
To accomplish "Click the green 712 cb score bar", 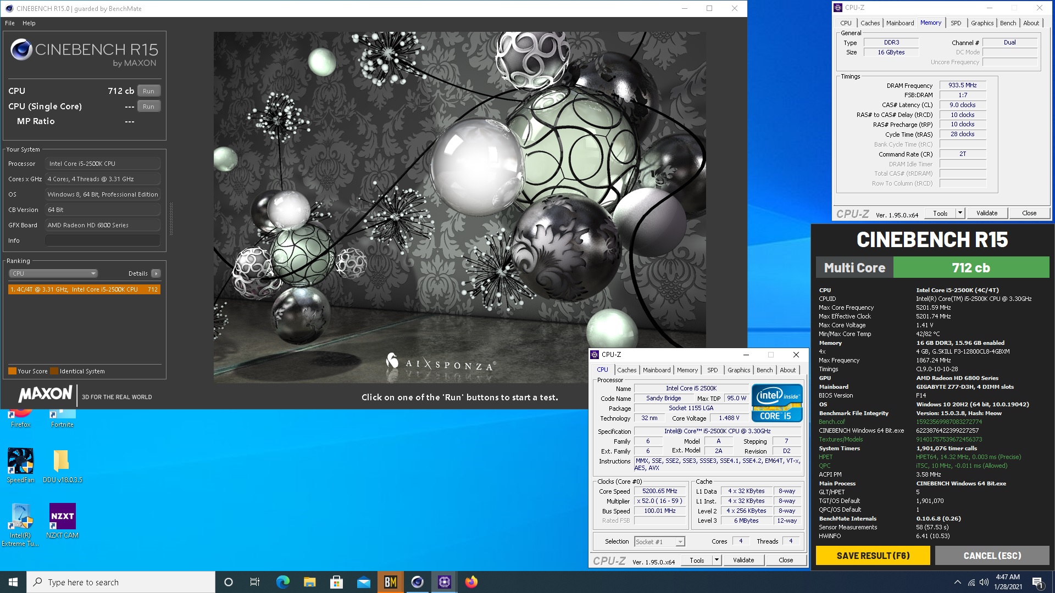I will [971, 267].
